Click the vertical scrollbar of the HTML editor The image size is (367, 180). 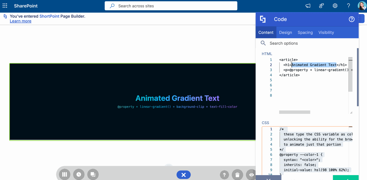click(x=350, y=75)
